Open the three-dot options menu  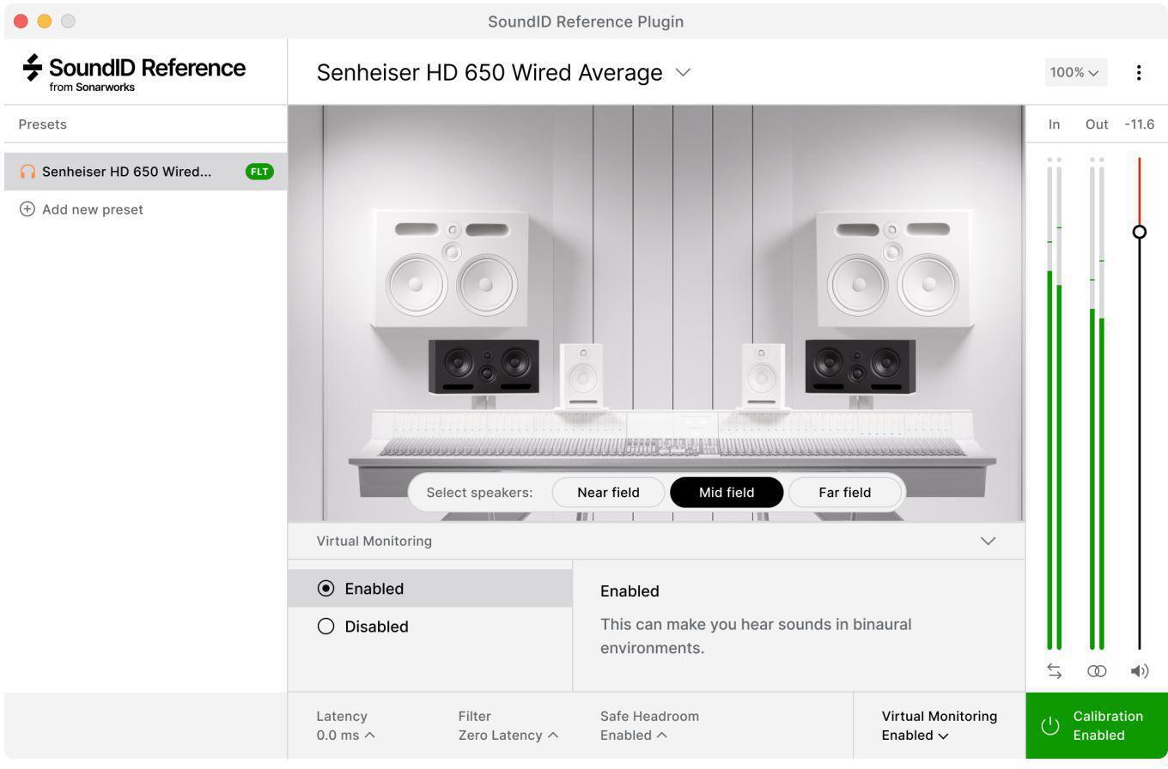click(x=1140, y=72)
